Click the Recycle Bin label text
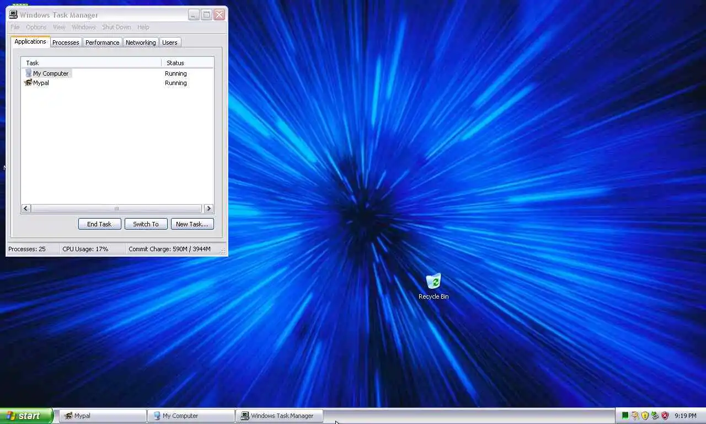 (434, 296)
